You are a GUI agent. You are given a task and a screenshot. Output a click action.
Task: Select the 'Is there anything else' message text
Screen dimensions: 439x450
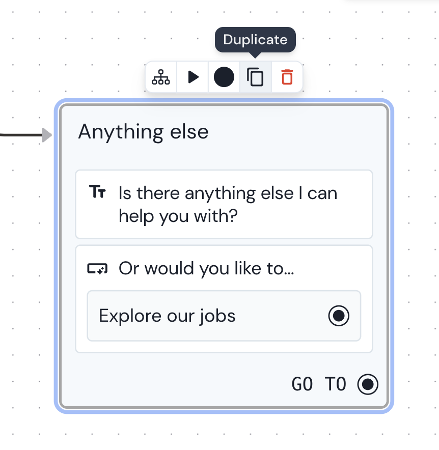[x=228, y=204]
